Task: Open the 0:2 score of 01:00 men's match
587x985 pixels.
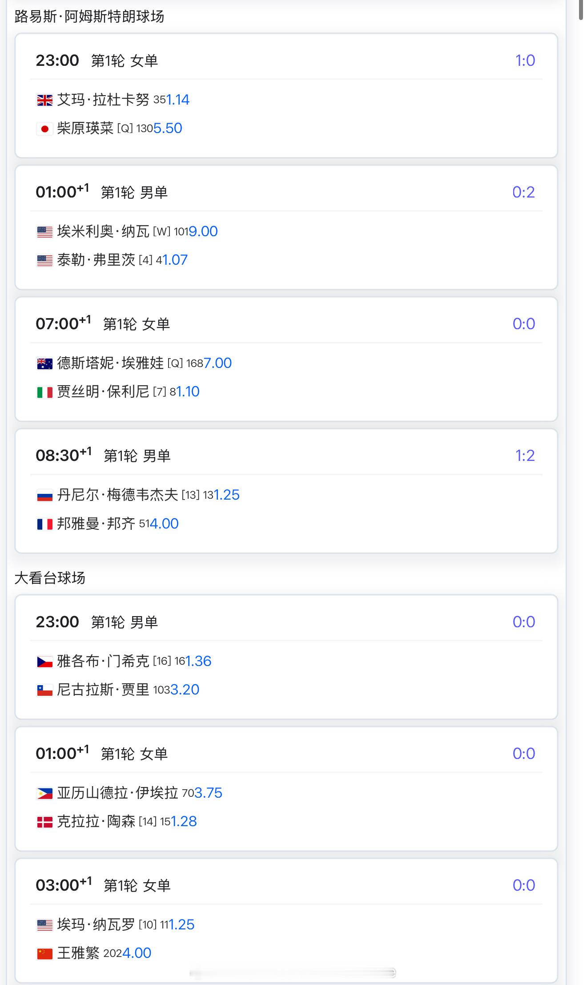Action: tap(523, 192)
